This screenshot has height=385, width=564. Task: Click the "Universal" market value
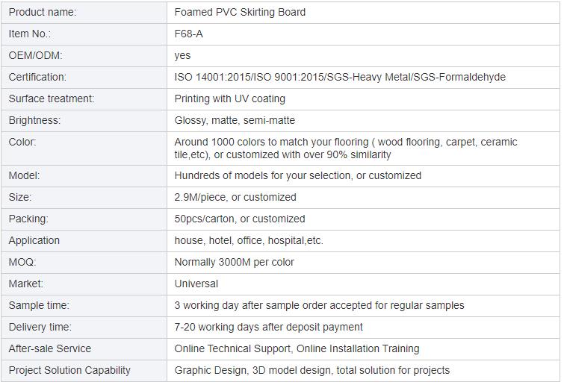(196, 284)
